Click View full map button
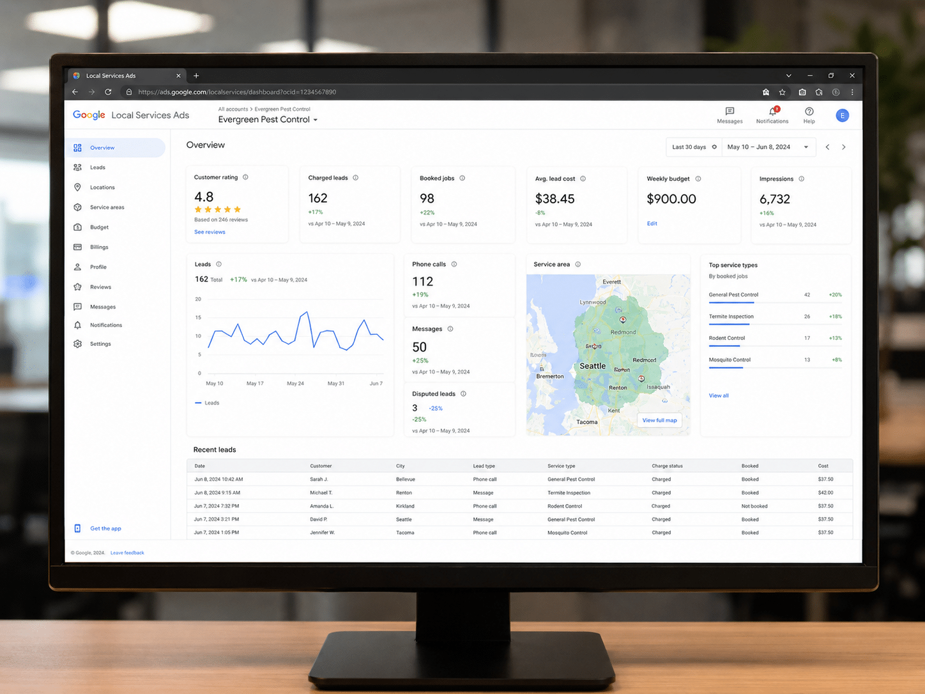The height and width of the screenshot is (694, 925). [659, 420]
